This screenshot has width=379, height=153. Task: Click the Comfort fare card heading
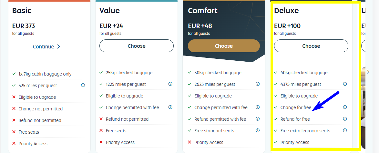tap(202, 11)
